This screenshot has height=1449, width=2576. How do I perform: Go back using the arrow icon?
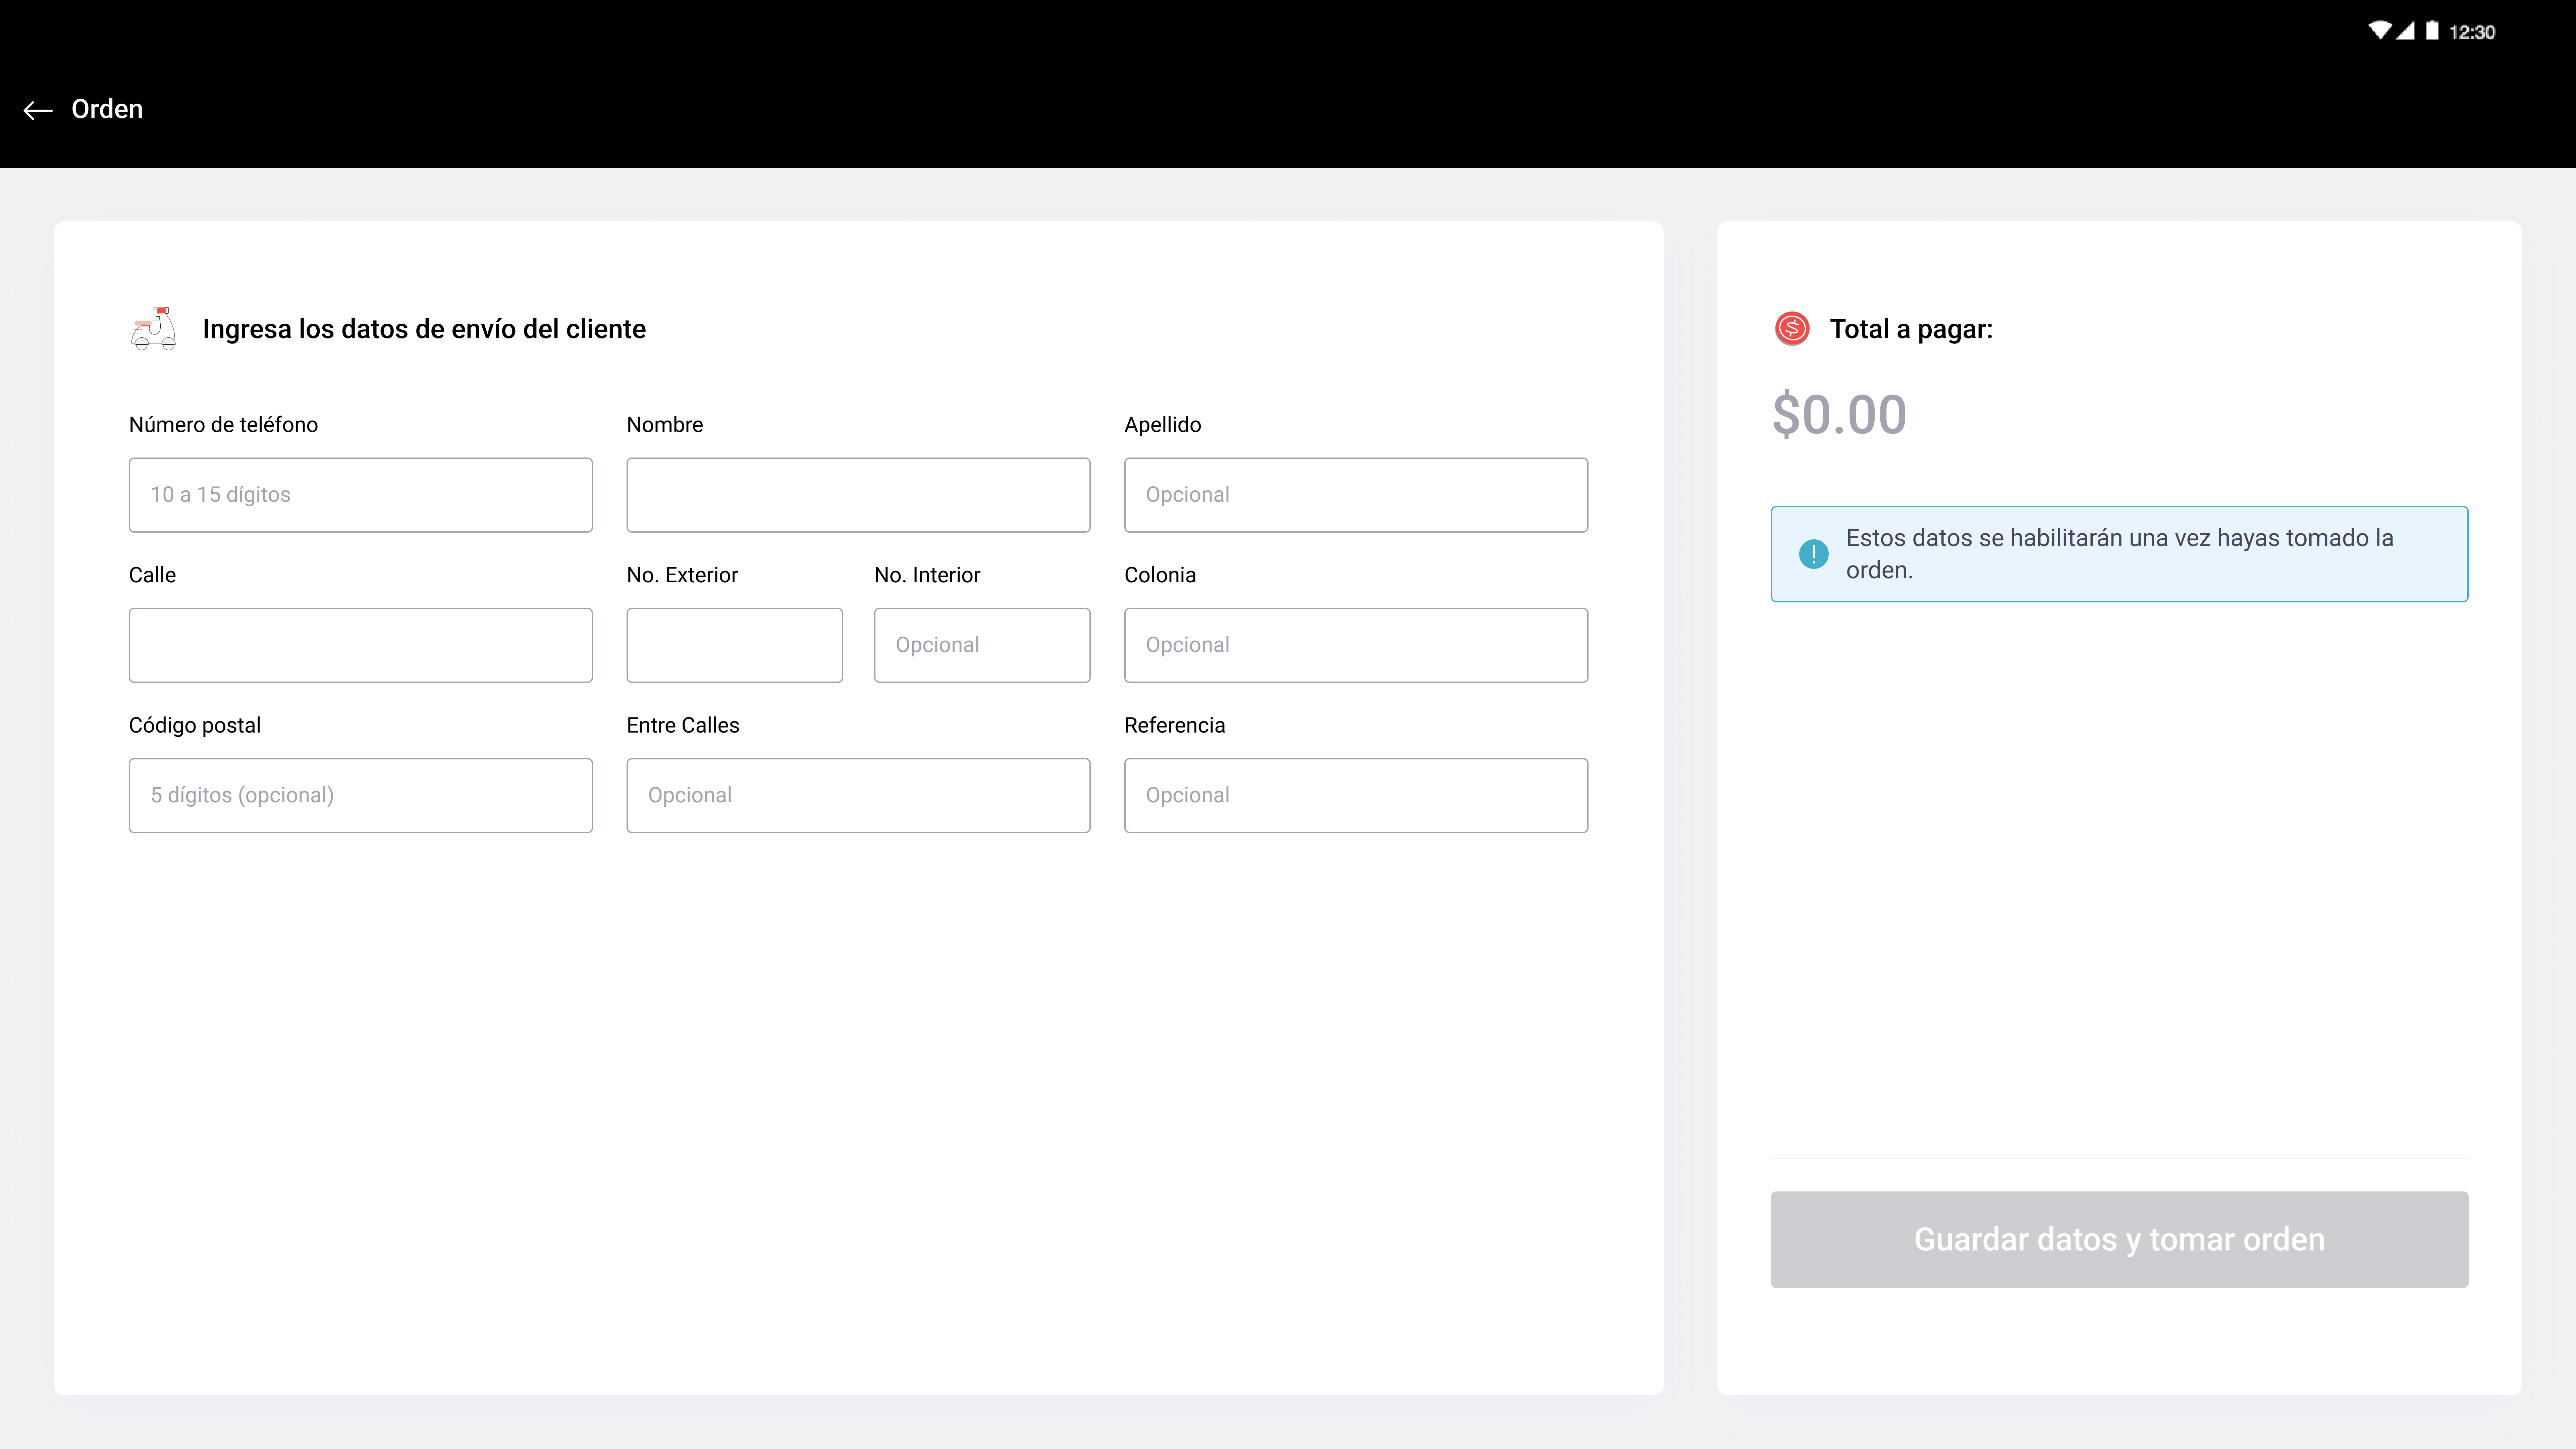click(38, 110)
